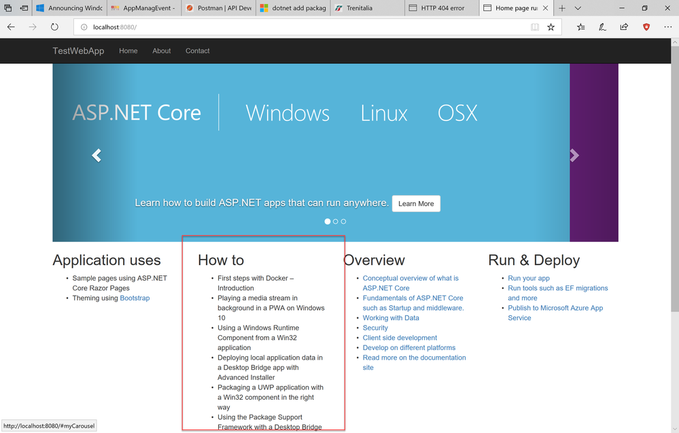Click the forward navigation arrow
The height and width of the screenshot is (433, 679).
point(33,27)
